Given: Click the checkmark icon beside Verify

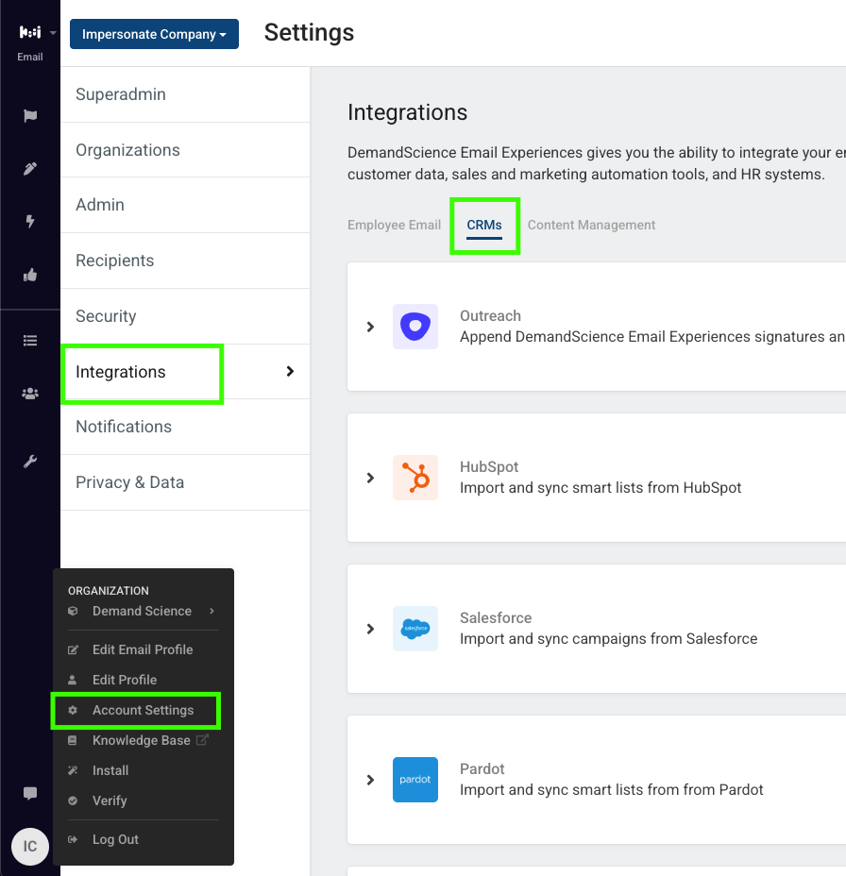Looking at the screenshot, I should 73,800.
